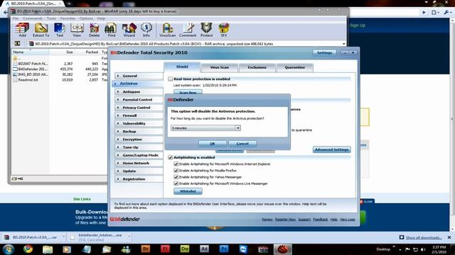The height and width of the screenshot is (255, 455).
Task: Expand the Parental Control section
Action: click(139, 99)
